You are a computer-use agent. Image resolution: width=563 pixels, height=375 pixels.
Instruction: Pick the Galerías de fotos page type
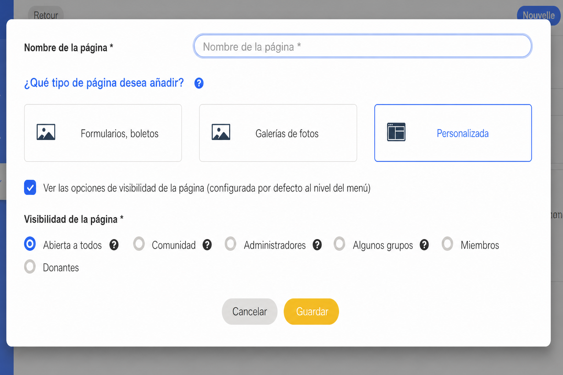click(278, 133)
